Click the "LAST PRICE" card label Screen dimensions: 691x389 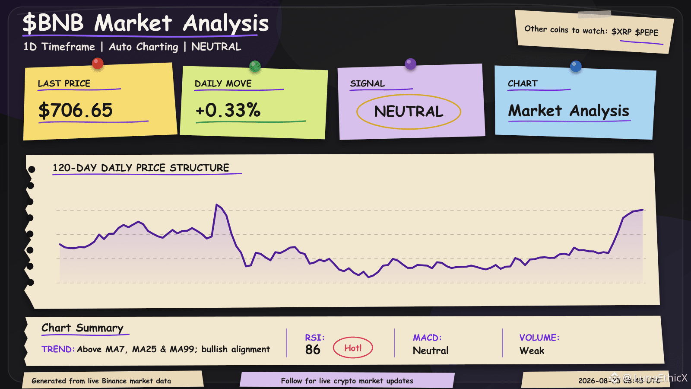click(x=64, y=83)
